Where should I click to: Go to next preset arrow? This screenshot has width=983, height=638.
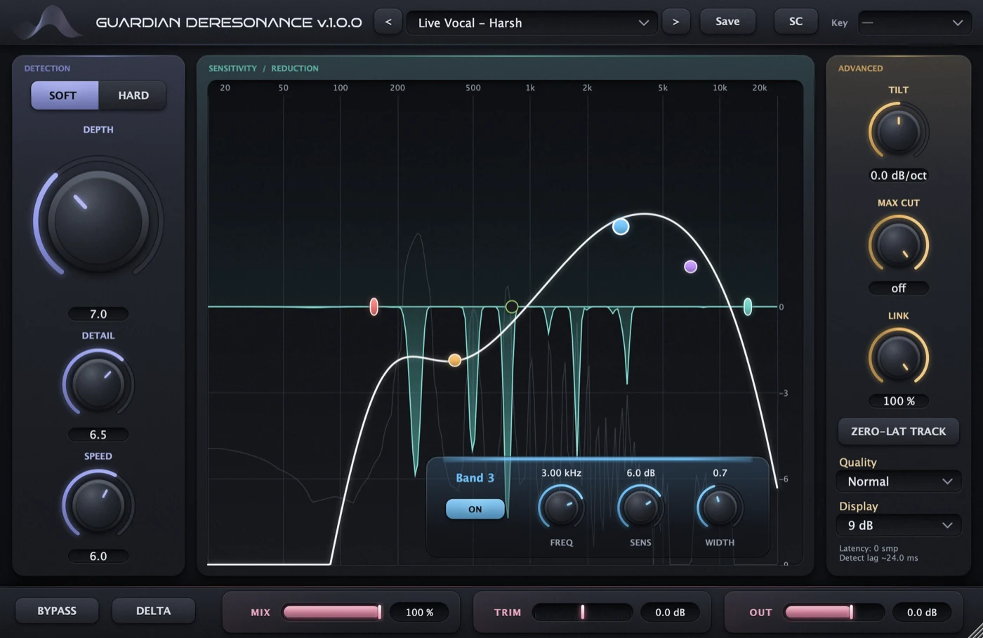click(675, 22)
